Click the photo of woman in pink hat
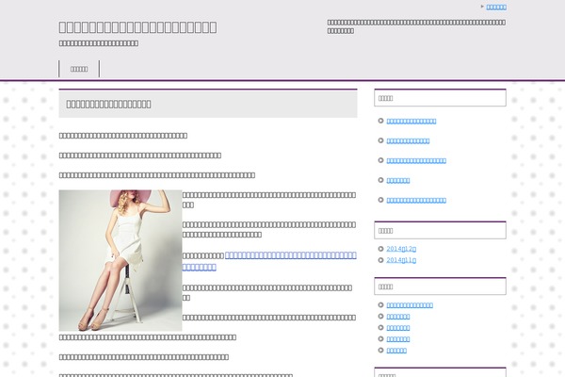Image resolution: width=565 pixels, height=377 pixels. pyautogui.click(x=121, y=260)
